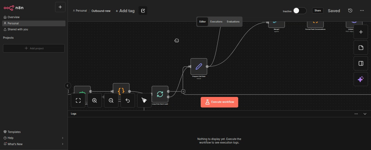Open the side panel icon button

361,63
